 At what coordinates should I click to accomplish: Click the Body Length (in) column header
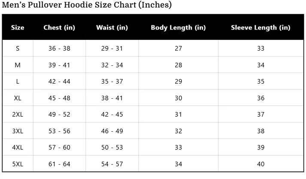pyautogui.click(x=178, y=28)
